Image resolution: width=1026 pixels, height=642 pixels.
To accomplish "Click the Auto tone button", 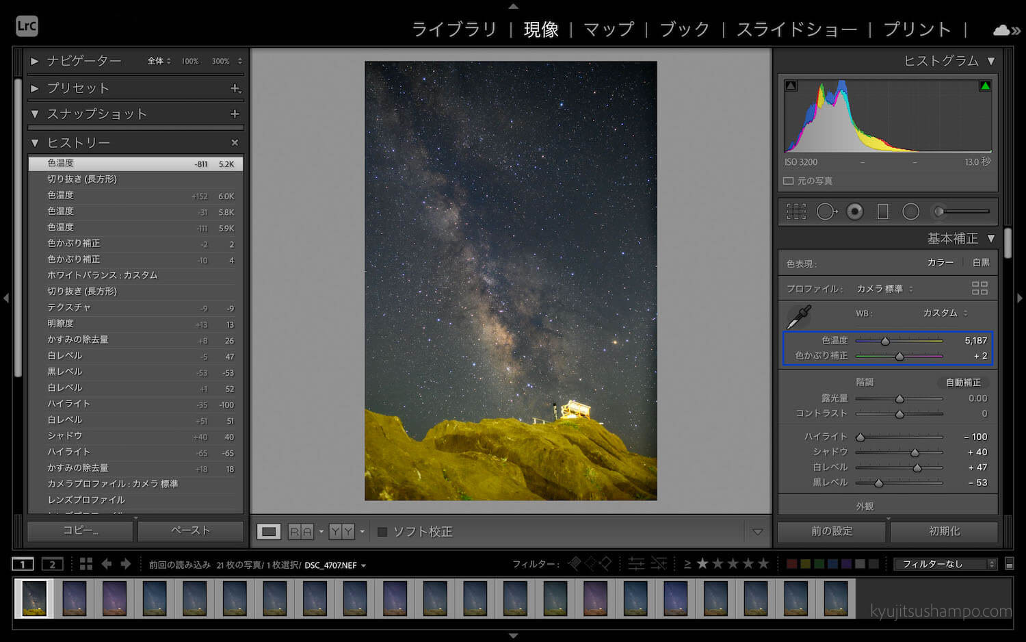I will 963,383.
